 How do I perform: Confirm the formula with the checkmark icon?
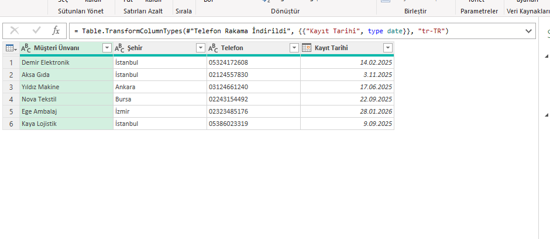(x=36, y=31)
